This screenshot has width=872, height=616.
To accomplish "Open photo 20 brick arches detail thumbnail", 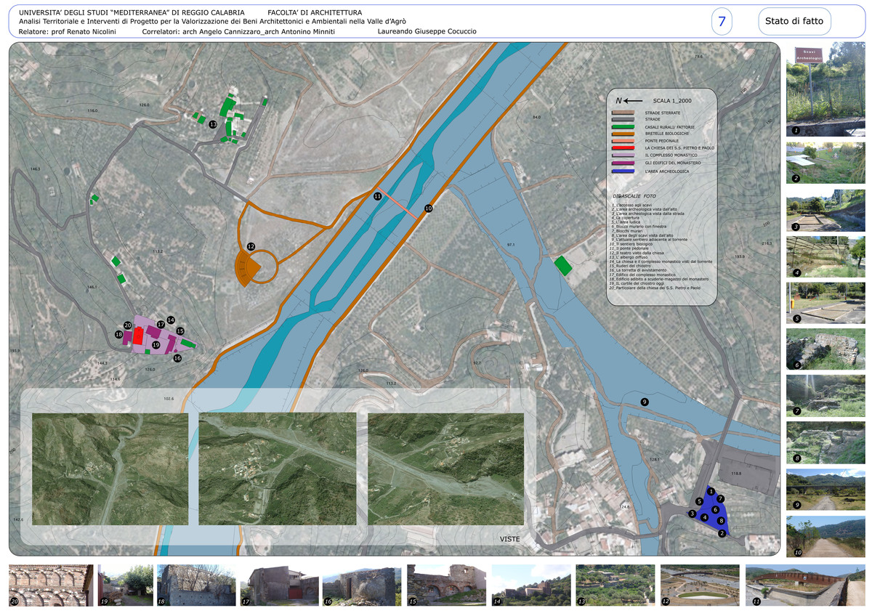I will tap(51, 585).
